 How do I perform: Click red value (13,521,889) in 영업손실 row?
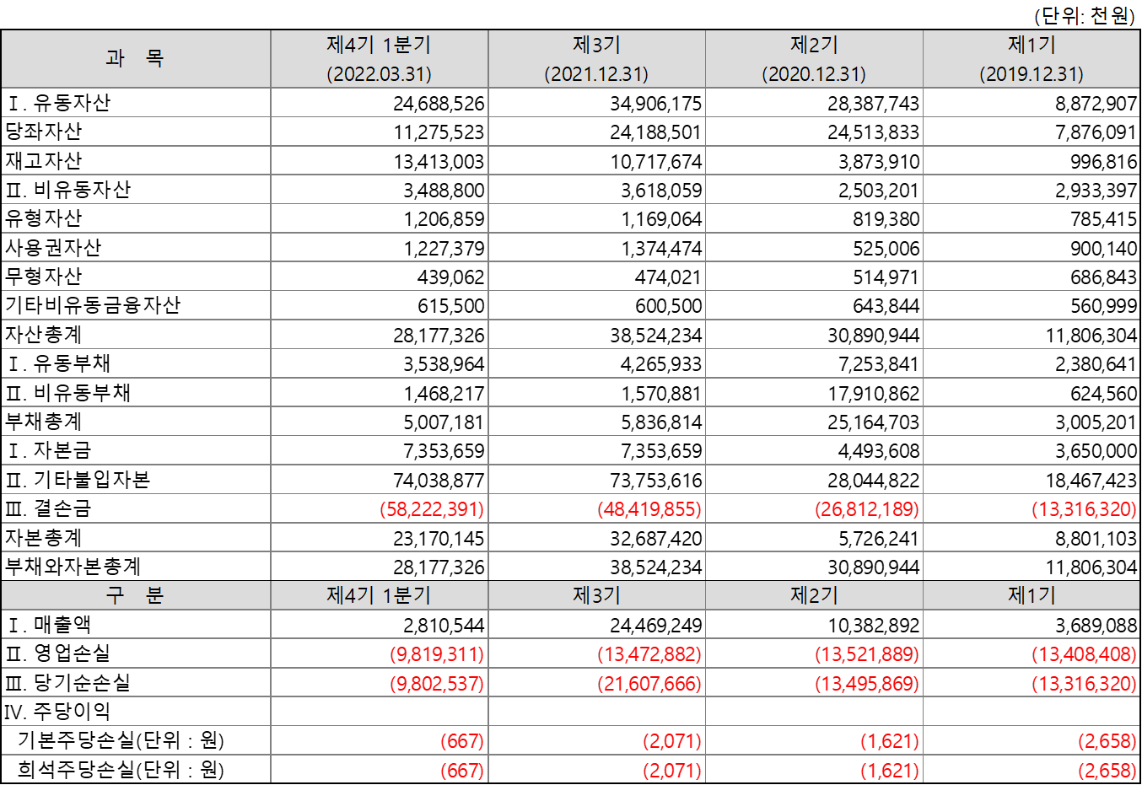click(x=867, y=654)
